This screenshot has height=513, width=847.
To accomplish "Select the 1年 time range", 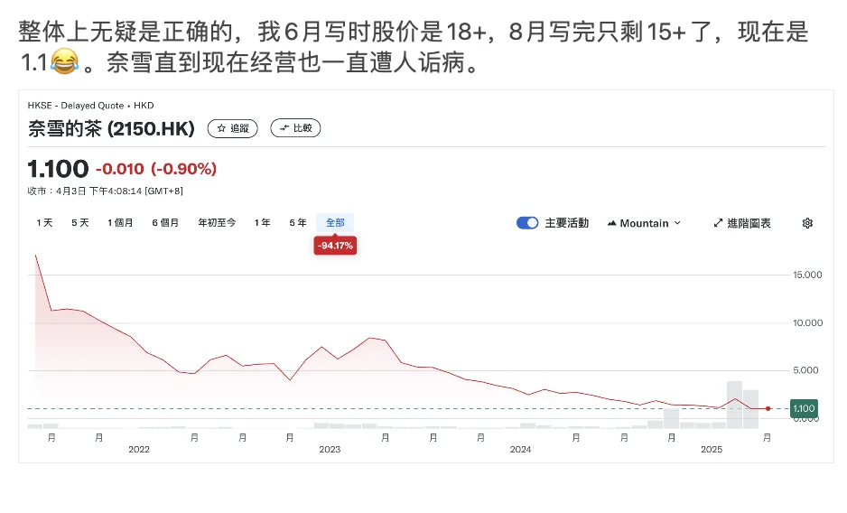I will (x=262, y=223).
